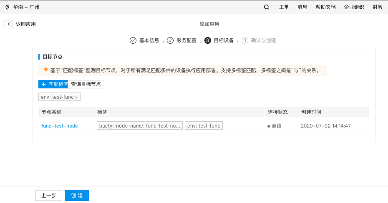Image resolution: width=388 pixels, height=203 pixels.
Task: Click the search magnifier icon
Action: 267,7
